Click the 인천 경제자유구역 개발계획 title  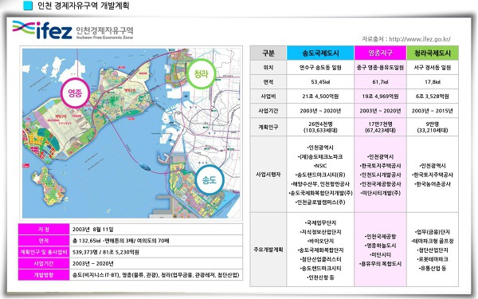83,6
